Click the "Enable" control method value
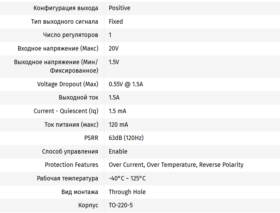Image resolution: width=280 pixels, height=213 pixels. click(118, 152)
